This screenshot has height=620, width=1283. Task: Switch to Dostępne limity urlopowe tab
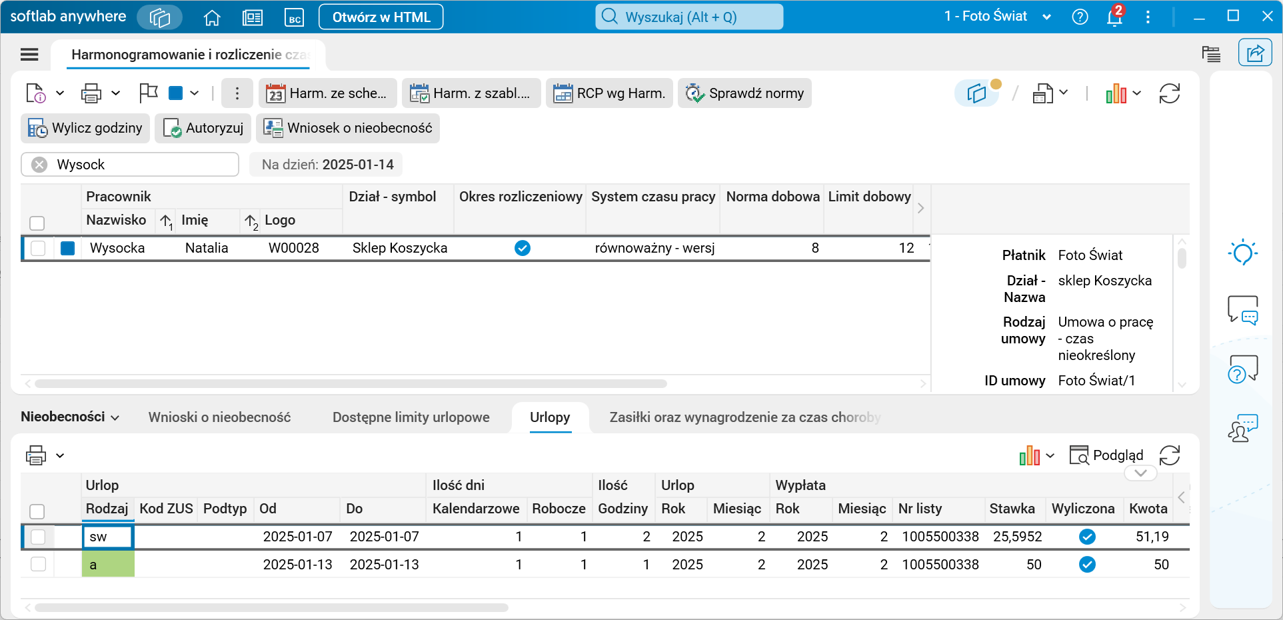coord(411,417)
